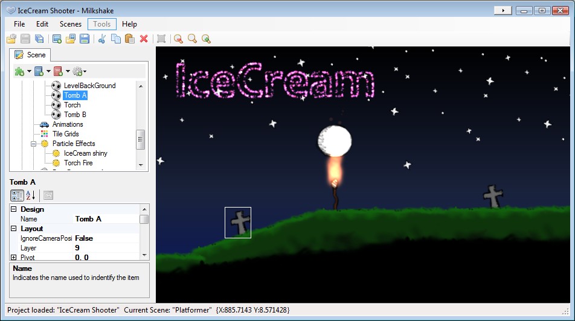Click the red Delete X icon
This screenshot has width=575, height=321.
point(144,39)
